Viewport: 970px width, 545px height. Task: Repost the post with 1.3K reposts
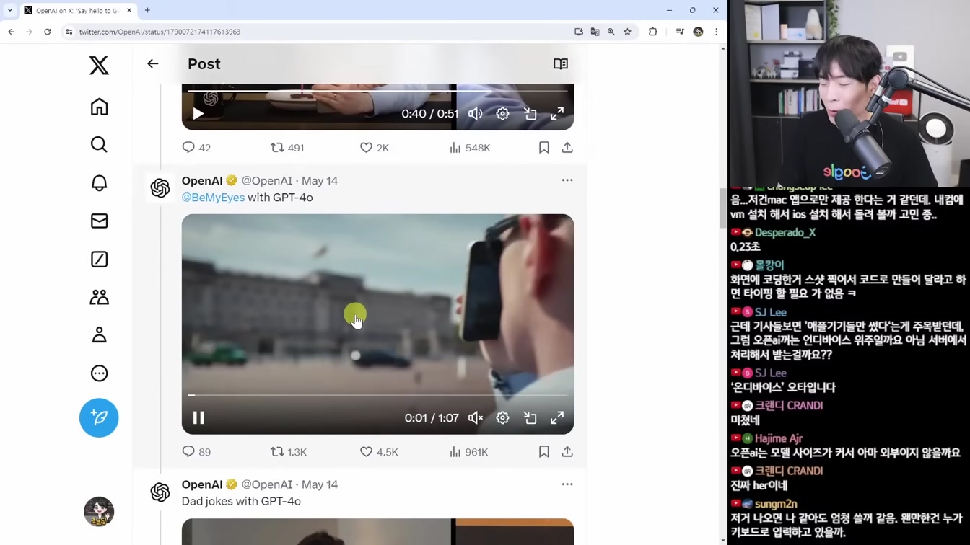tap(289, 452)
